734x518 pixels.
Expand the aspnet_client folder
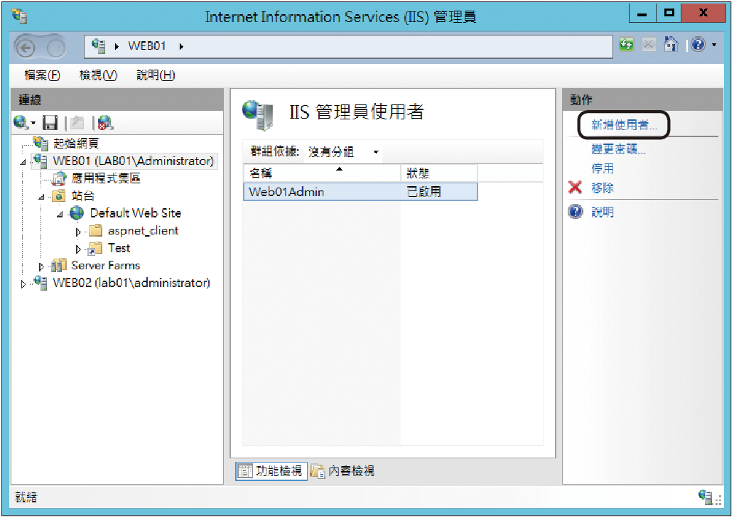pyautogui.click(x=78, y=232)
